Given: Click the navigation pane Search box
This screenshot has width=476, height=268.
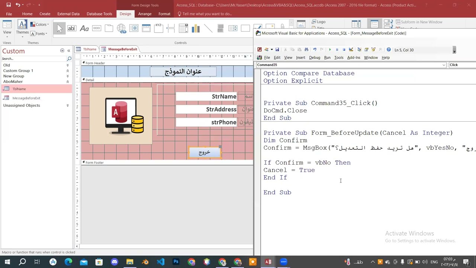Looking at the screenshot, I should 33,59.
